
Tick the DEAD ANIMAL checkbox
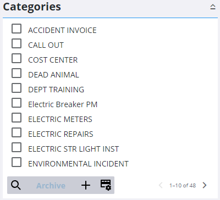(x=16, y=73)
